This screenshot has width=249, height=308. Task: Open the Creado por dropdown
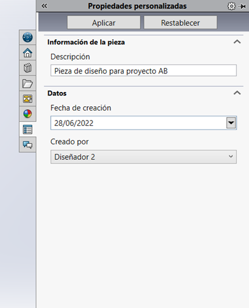(144, 157)
